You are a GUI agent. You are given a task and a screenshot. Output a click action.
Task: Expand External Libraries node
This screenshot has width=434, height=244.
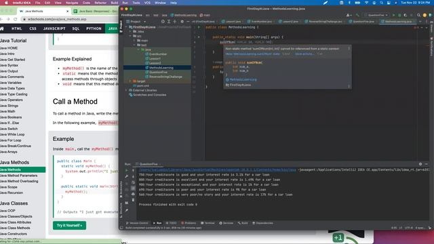click(x=127, y=90)
